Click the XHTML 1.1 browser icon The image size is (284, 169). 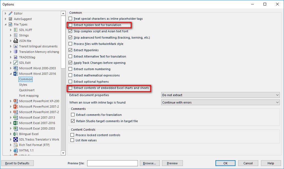tap(16, 150)
